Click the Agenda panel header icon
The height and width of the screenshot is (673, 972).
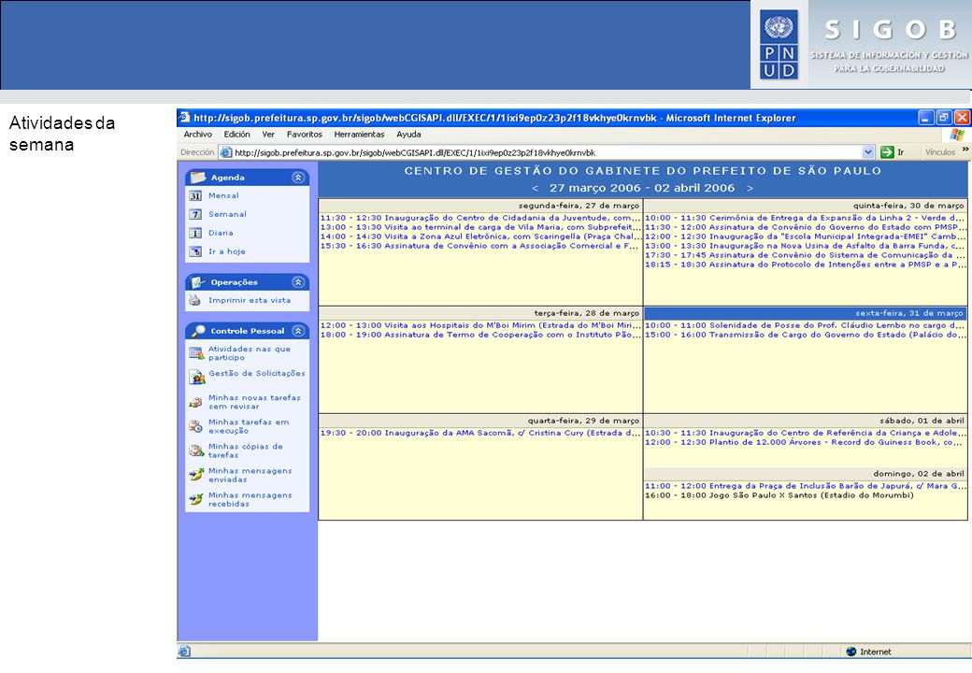click(x=198, y=178)
